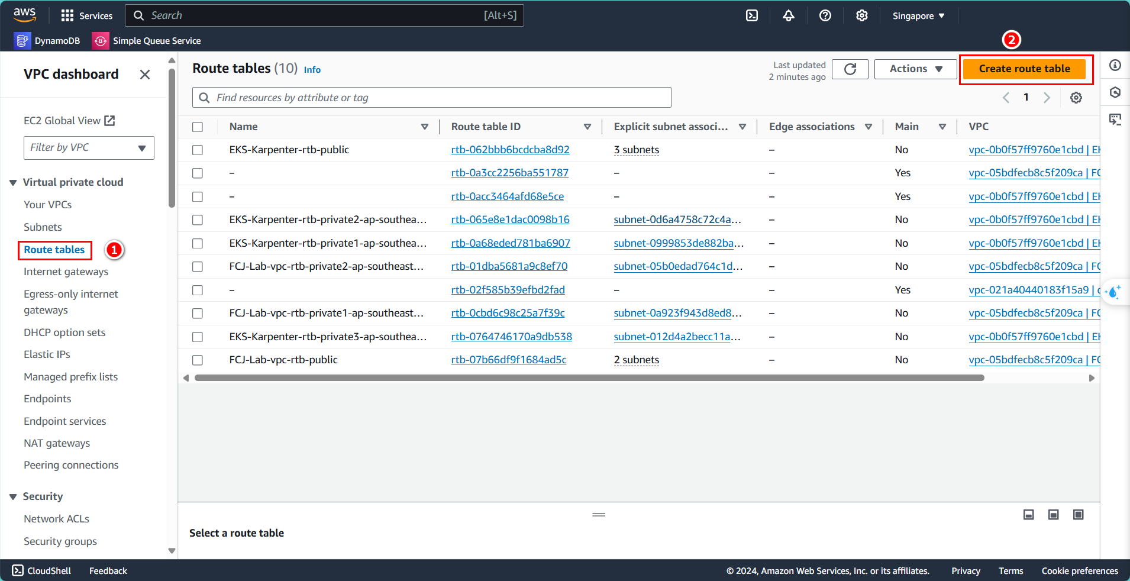The width and height of the screenshot is (1130, 581).
Task: Sort by Explicit subnet associations arrow
Action: pos(742,127)
